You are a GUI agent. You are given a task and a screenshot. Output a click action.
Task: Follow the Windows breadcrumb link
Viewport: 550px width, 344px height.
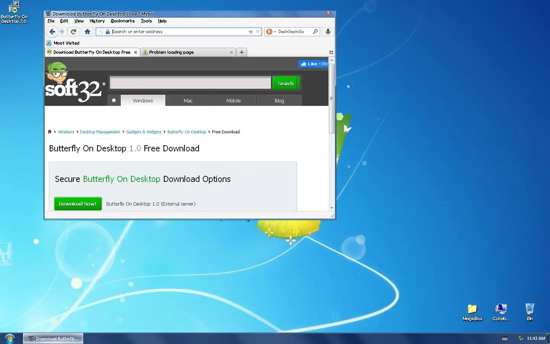(66, 132)
